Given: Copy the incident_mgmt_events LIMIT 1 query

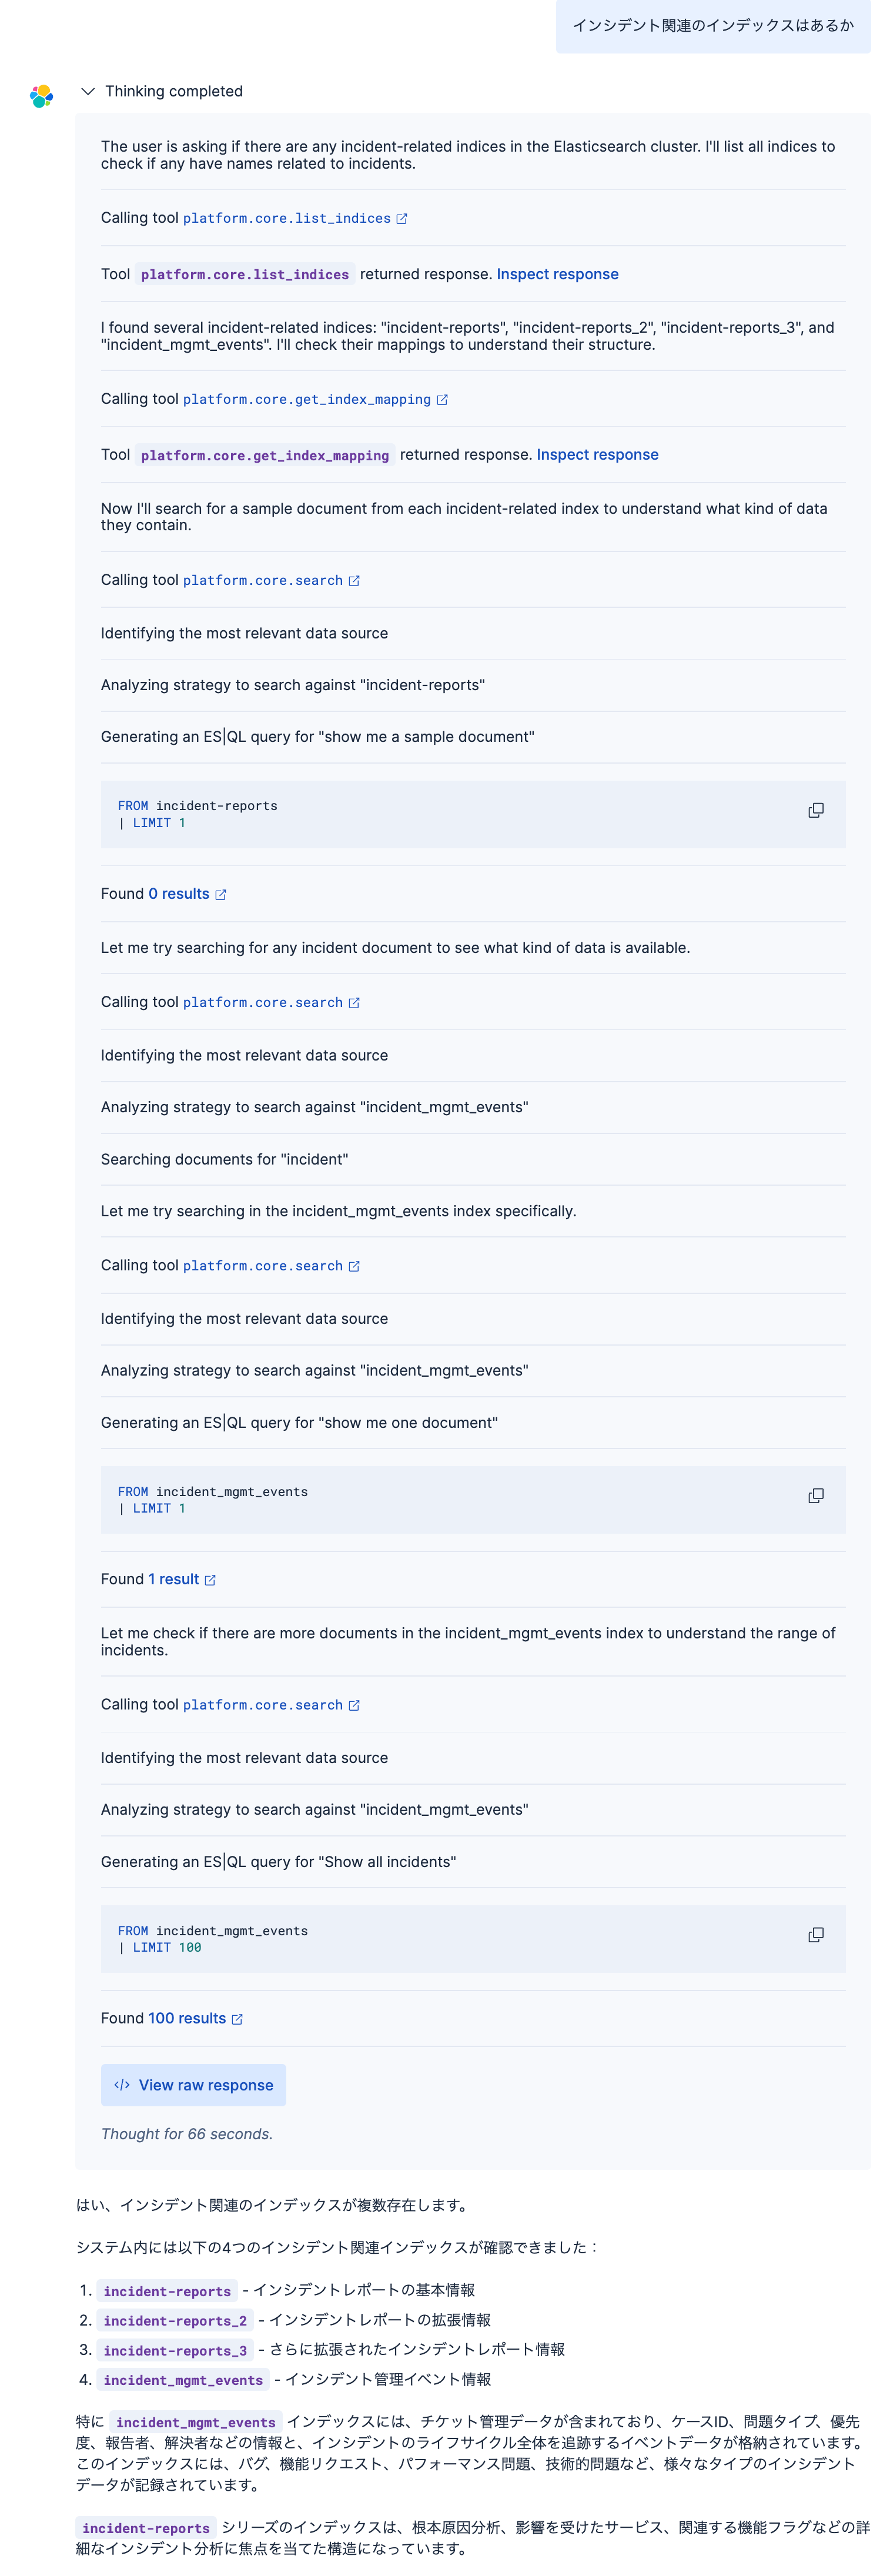Looking at the screenshot, I should (815, 1495).
